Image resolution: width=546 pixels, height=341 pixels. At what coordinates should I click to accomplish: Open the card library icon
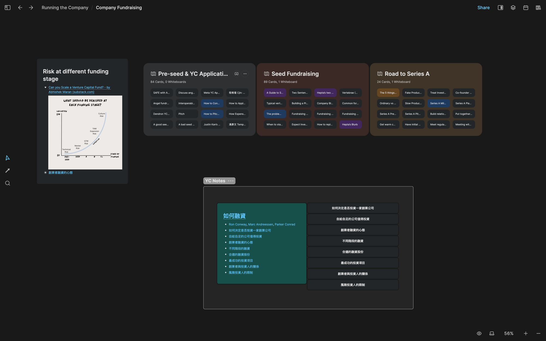pos(538,8)
